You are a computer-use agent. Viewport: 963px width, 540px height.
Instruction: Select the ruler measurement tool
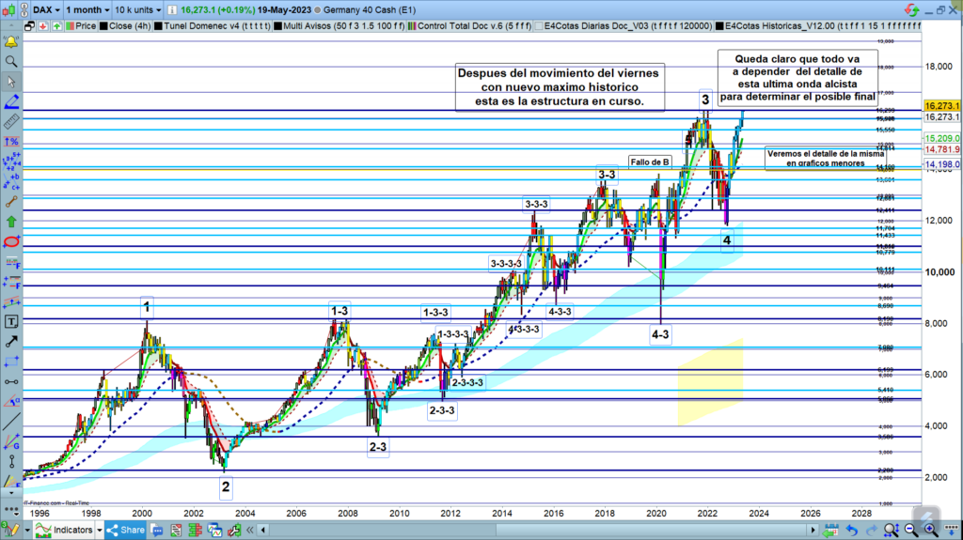click(x=11, y=121)
